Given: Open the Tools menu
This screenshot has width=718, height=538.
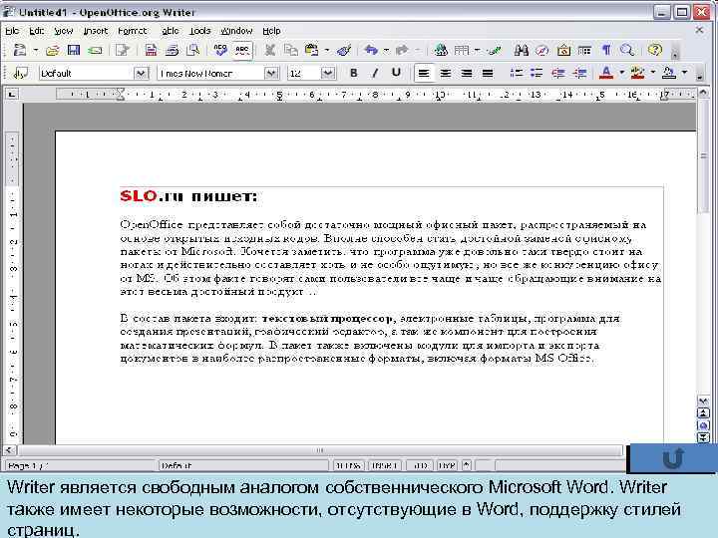Looking at the screenshot, I should click(200, 31).
